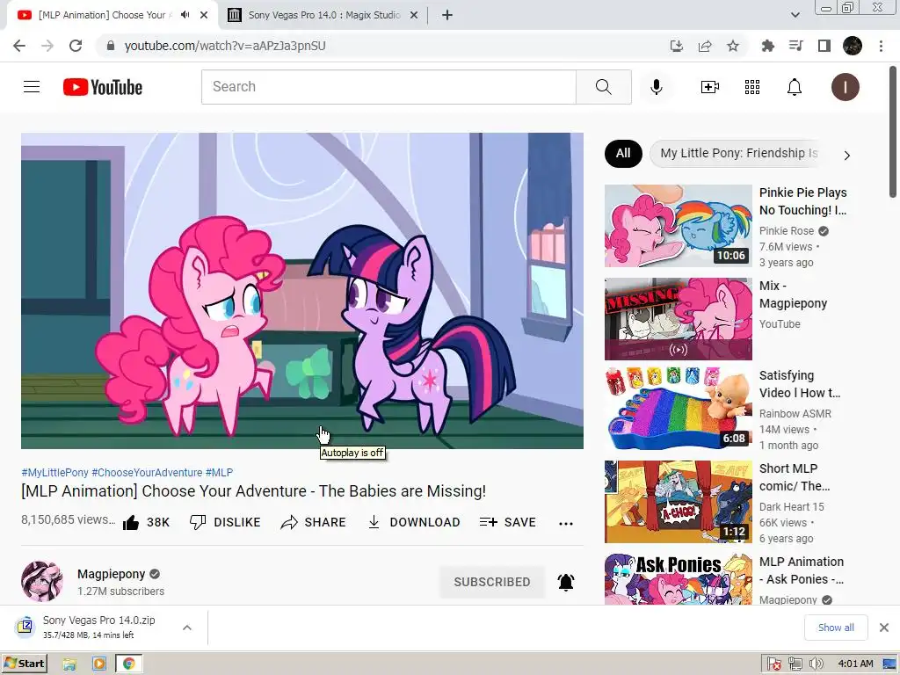Click the Chrome taskbar icon
The width and height of the screenshot is (900, 675).
click(128, 664)
